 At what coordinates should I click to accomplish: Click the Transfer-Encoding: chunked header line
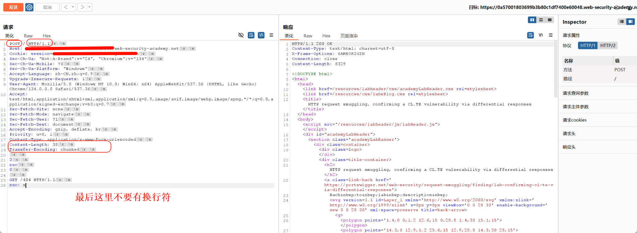pos(44,149)
